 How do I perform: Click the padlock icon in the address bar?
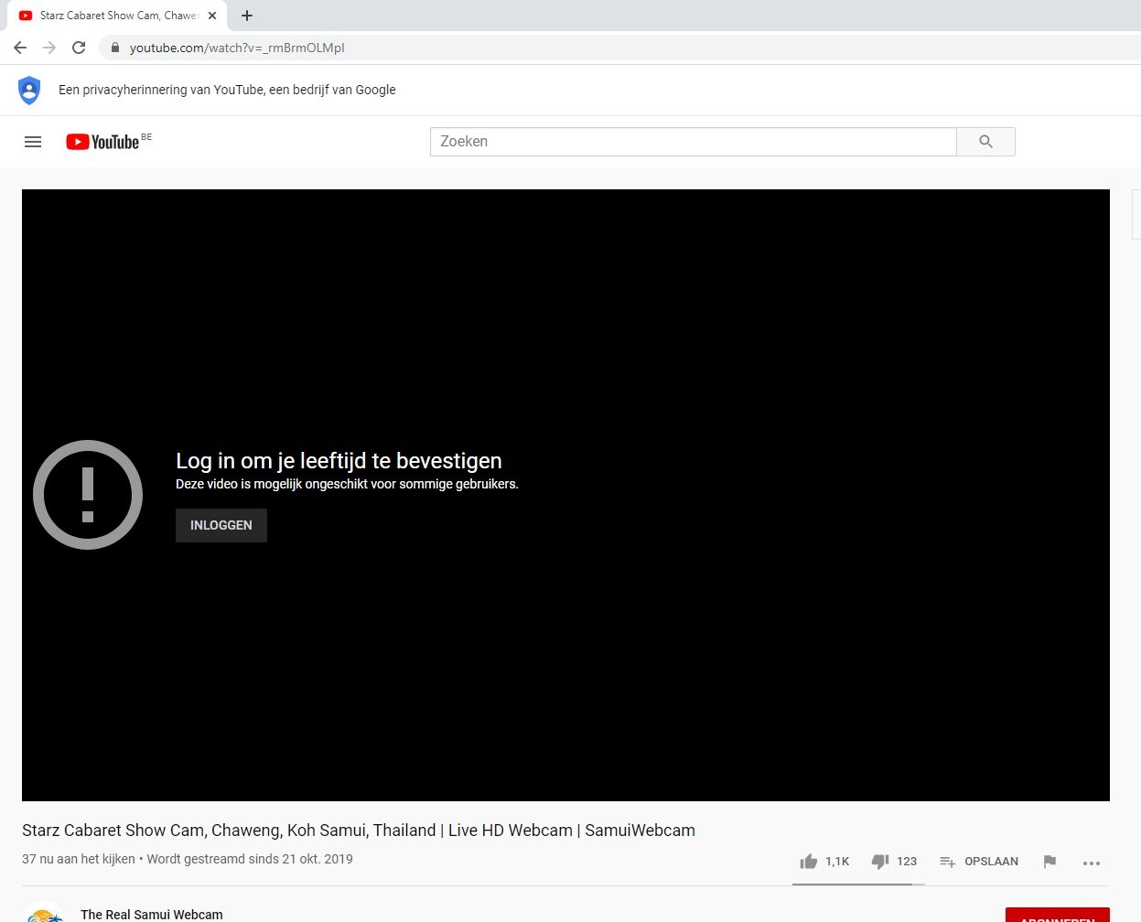[113, 48]
